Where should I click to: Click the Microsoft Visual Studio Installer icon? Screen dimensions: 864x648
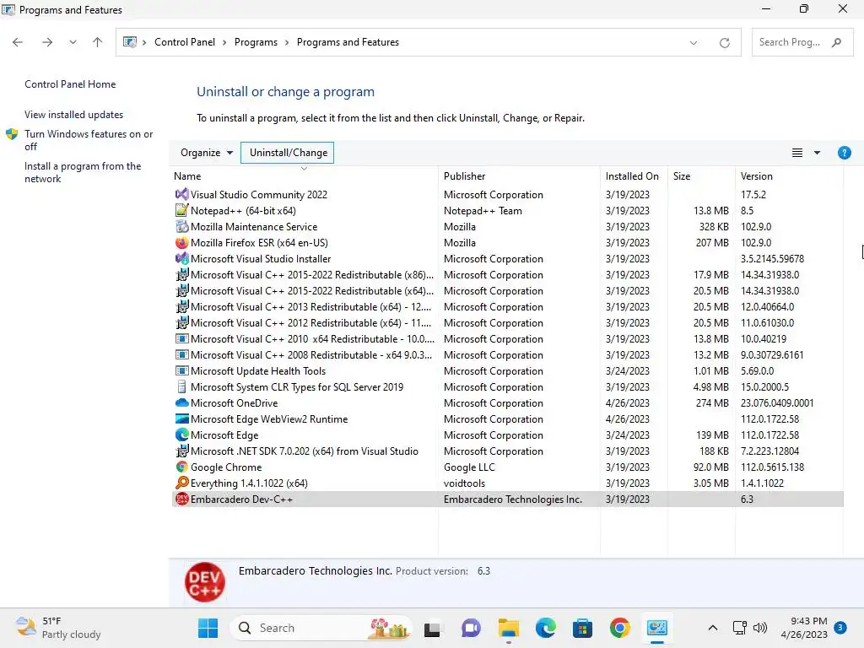[x=181, y=258]
